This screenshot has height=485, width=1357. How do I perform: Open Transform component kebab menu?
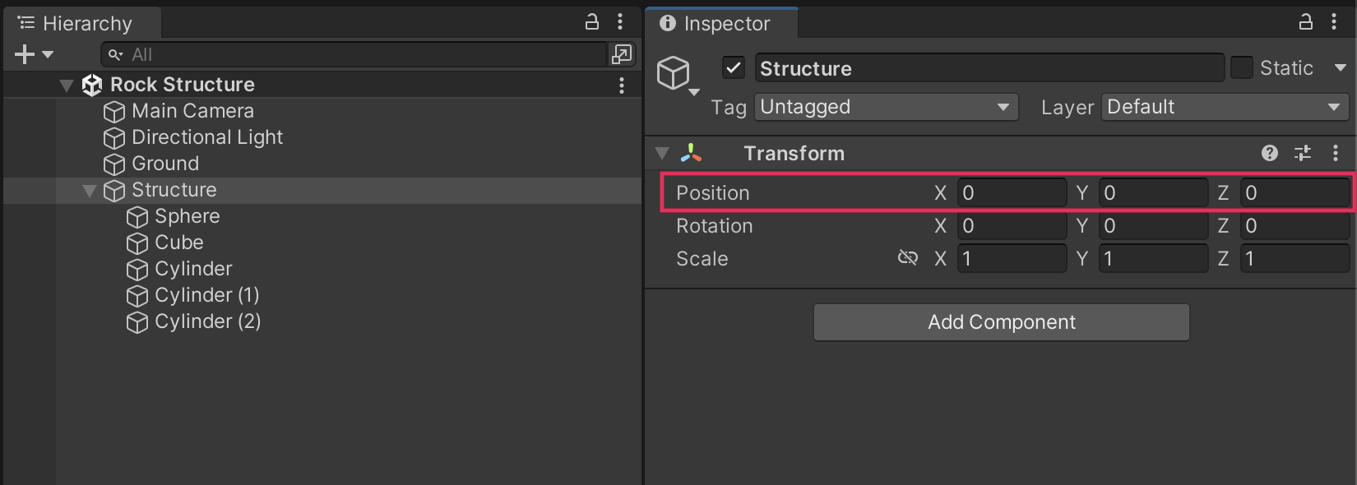click(x=1336, y=153)
